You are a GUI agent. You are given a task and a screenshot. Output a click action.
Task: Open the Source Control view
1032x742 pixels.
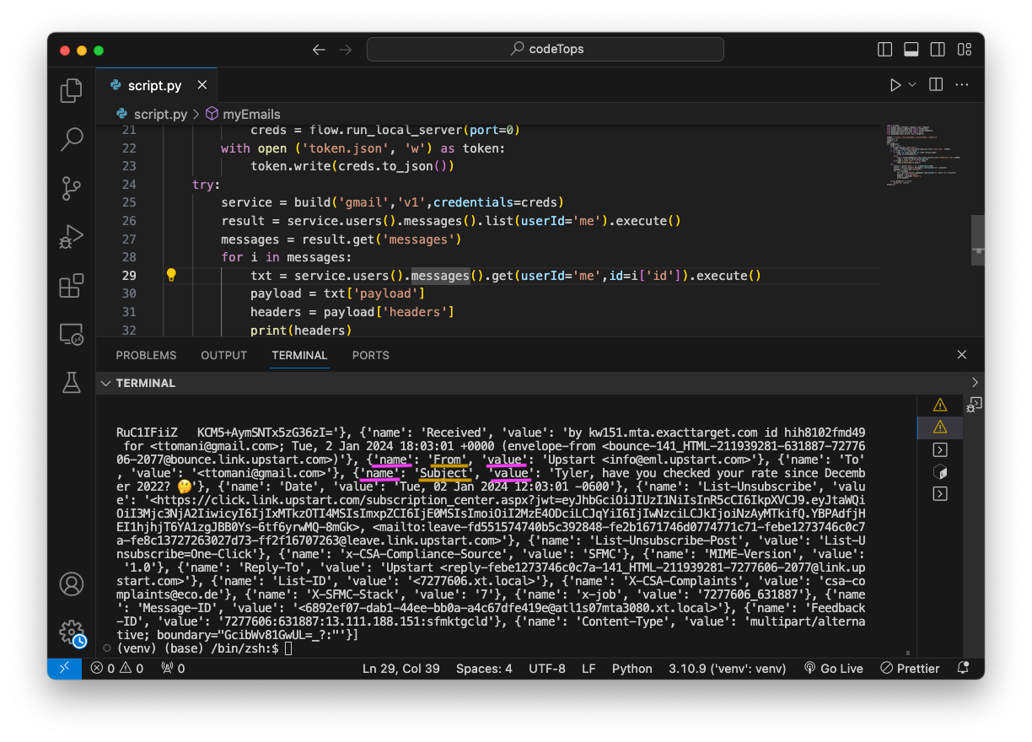point(72,188)
